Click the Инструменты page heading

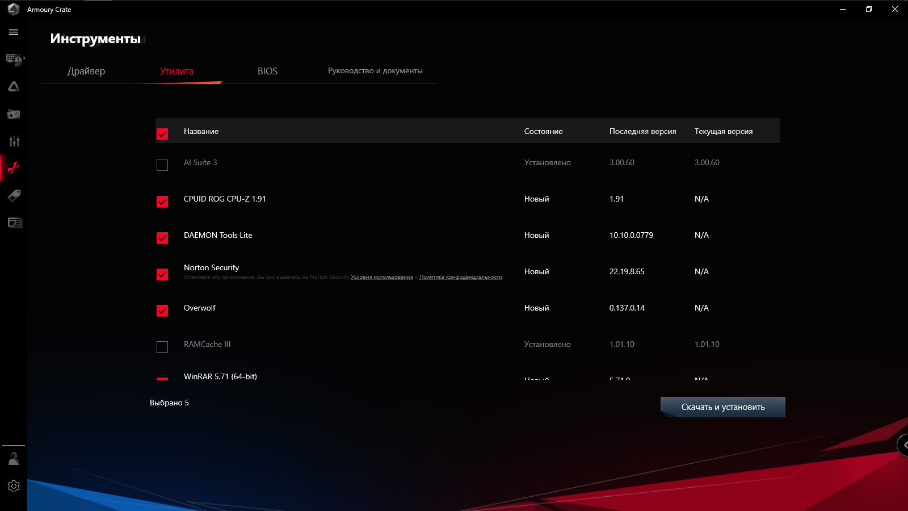(x=95, y=39)
